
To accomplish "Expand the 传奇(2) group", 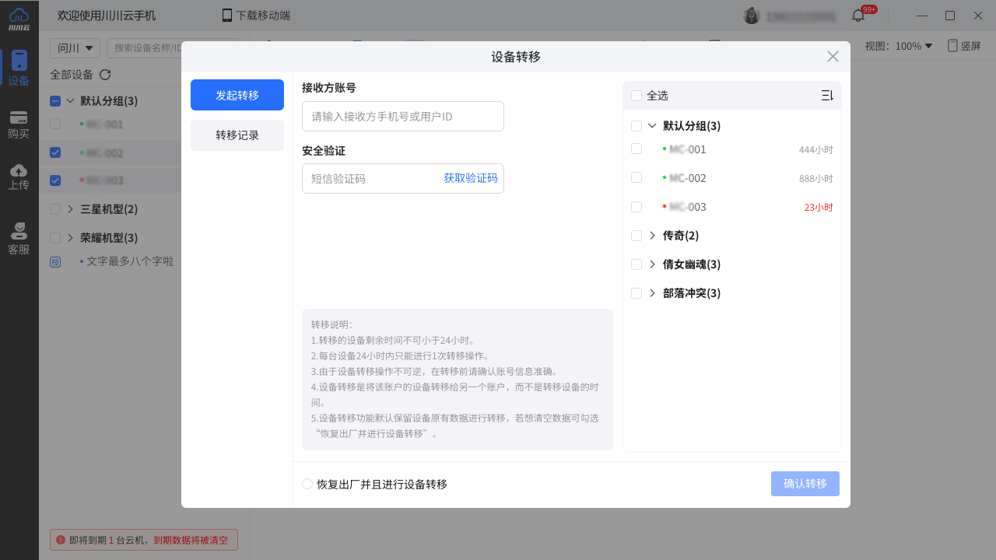I will pos(652,236).
